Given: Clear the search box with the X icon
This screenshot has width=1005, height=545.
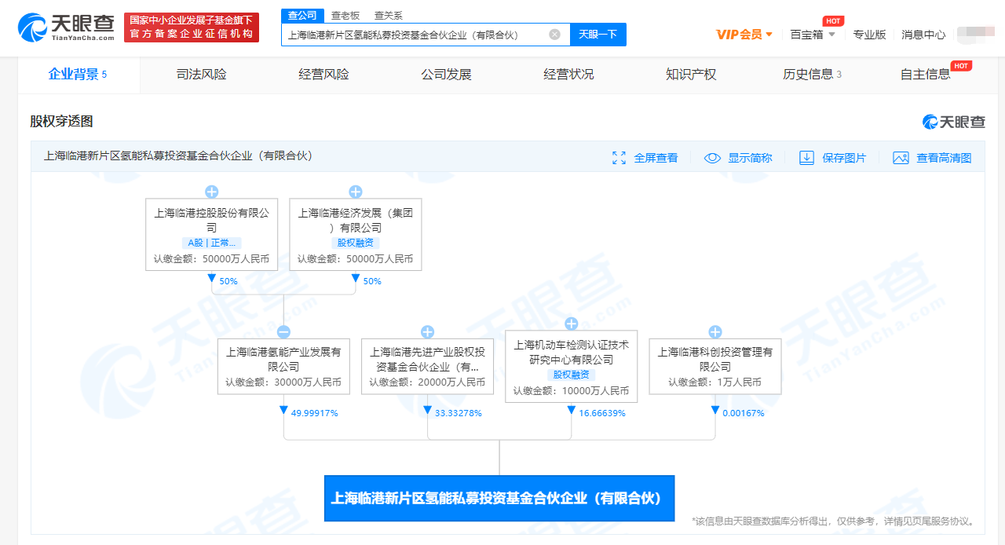Looking at the screenshot, I should [554, 35].
